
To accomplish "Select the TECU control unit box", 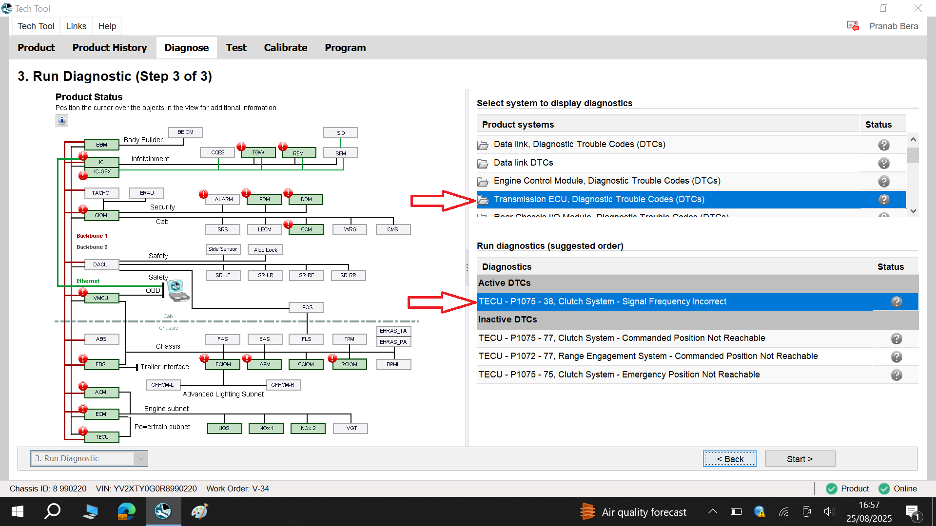I will coord(102,437).
